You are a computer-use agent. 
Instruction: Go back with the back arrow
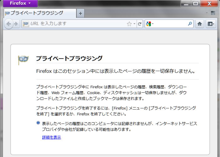(x=9, y=24)
